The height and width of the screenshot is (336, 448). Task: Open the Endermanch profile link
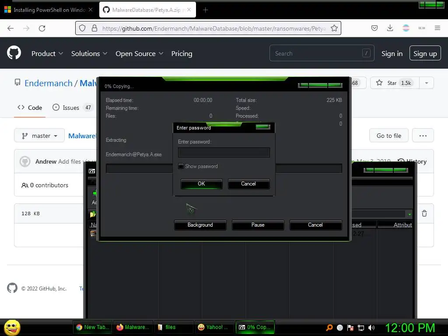[x=48, y=83]
